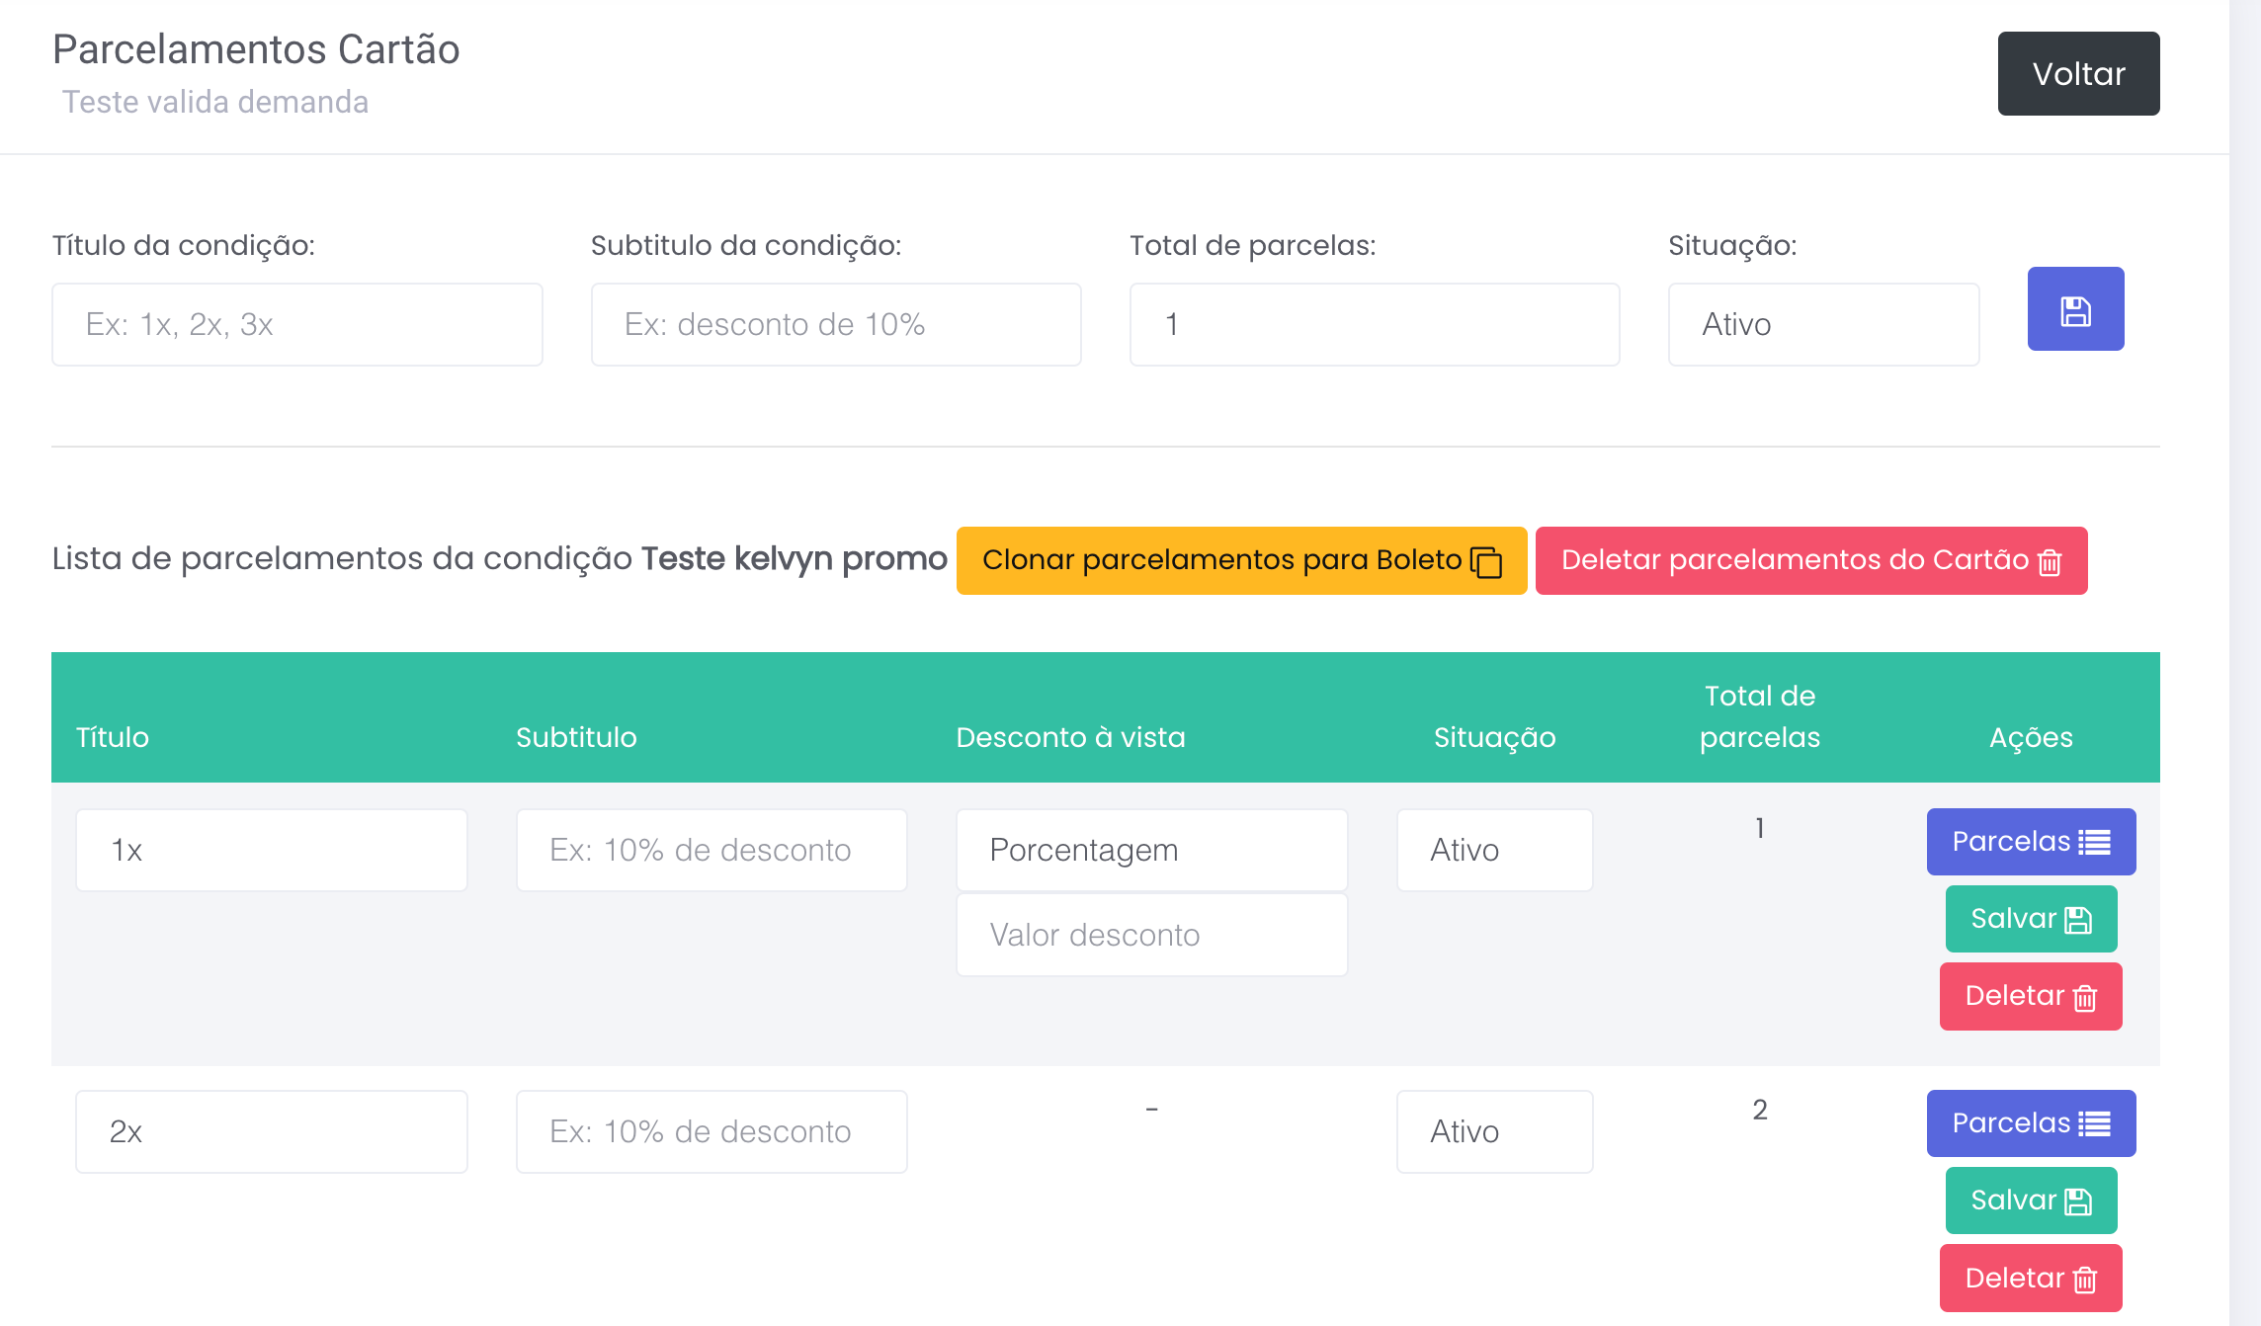Viewport: 2261px width, 1326px height.
Task: Clone parcelamentos para Boleto
Action: coord(1241,560)
